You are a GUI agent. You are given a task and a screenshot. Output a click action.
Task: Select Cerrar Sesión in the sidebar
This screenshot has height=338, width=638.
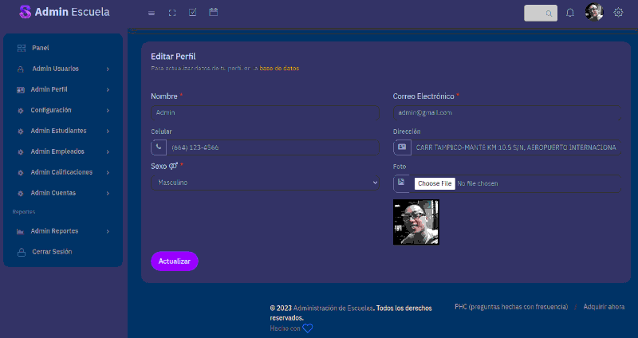click(52, 252)
